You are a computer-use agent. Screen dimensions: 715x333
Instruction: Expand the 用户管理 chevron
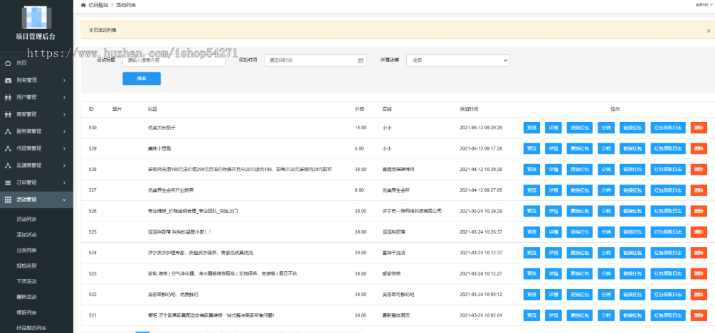(64, 97)
